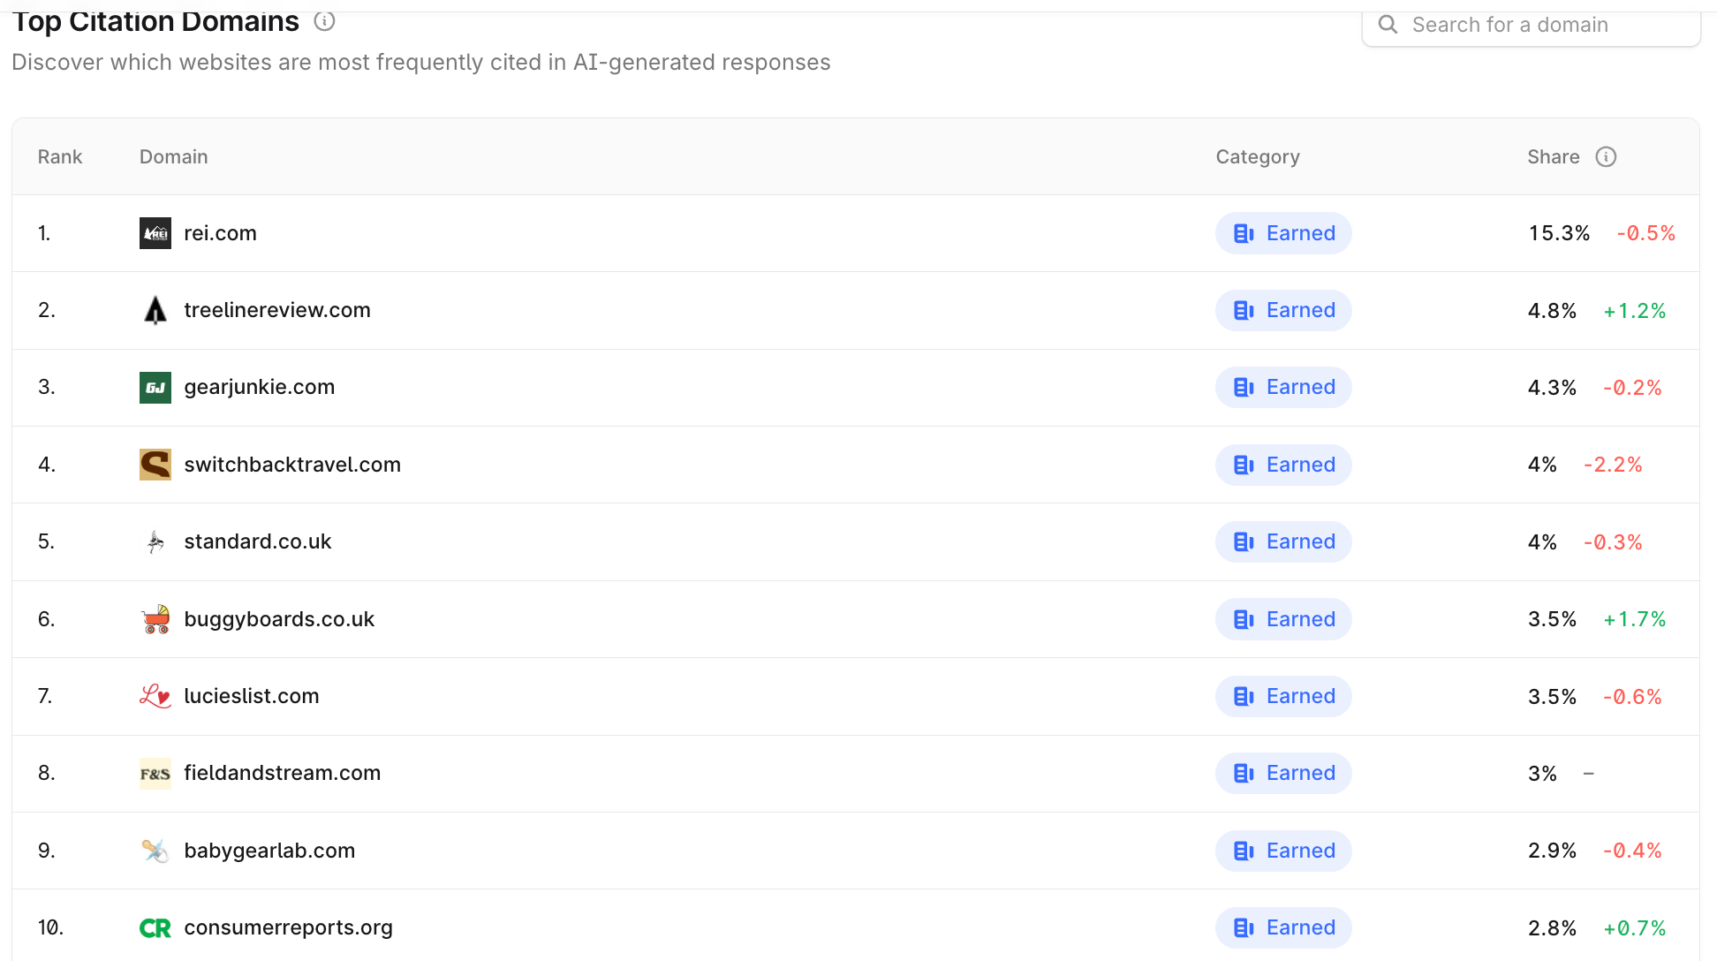Open the standard.co.uk domain link

[257, 541]
